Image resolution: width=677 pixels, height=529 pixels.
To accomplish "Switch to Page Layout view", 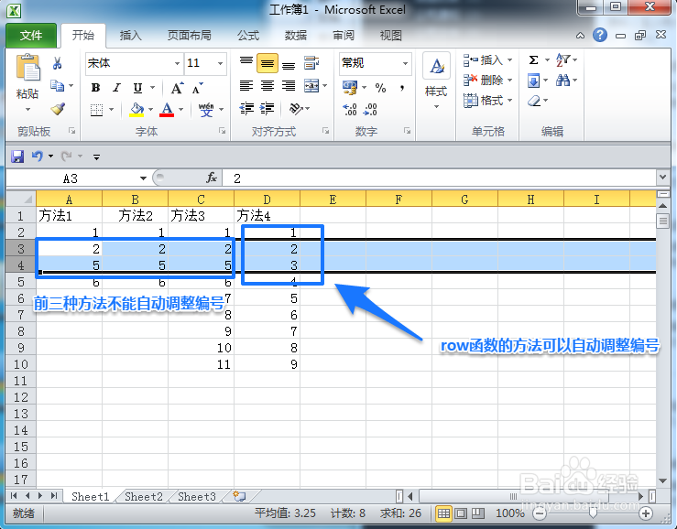I will pos(461,513).
